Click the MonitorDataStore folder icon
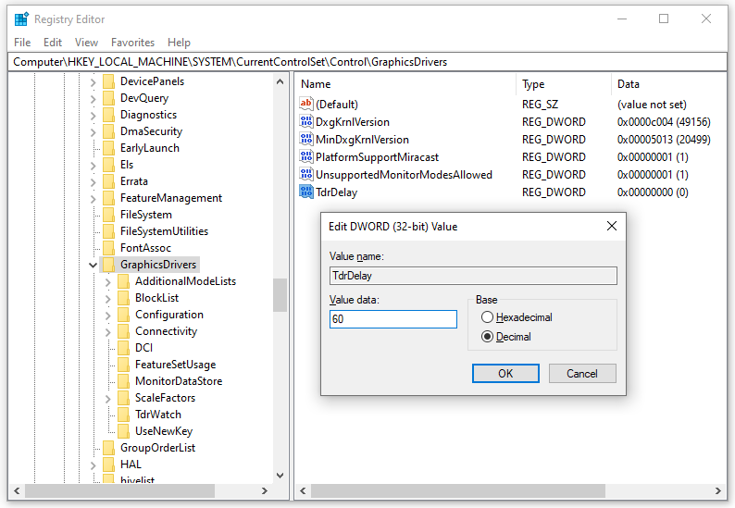735x508 pixels. point(124,381)
